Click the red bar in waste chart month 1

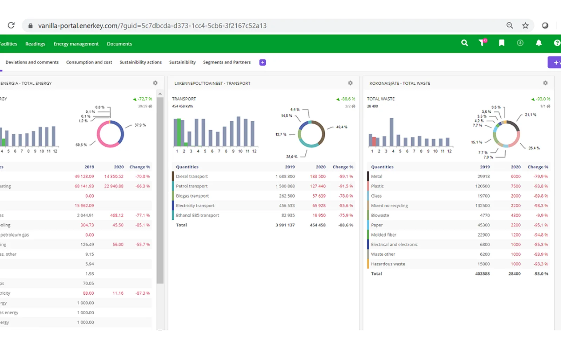coord(374,141)
